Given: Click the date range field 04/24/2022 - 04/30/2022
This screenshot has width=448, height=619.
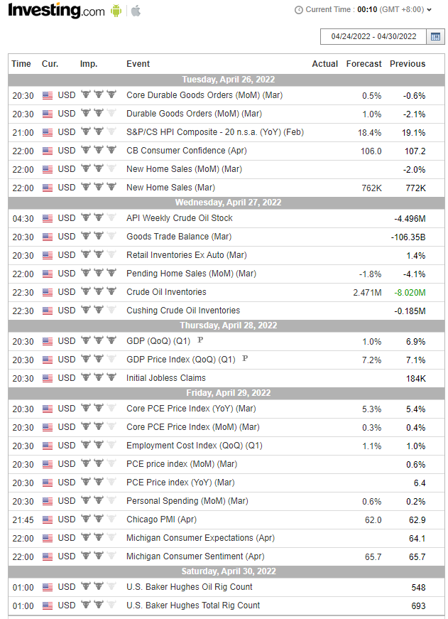Looking at the screenshot, I should click(373, 37).
